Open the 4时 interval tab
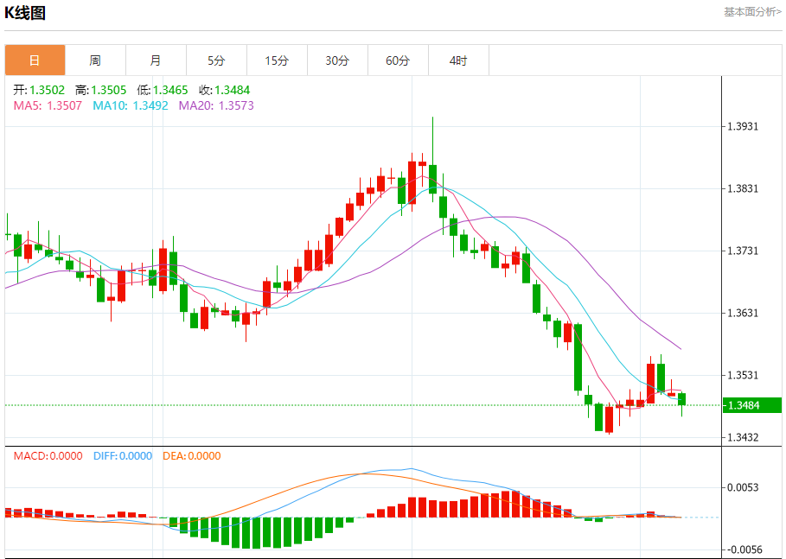The image size is (786, 559). [458, 60]
